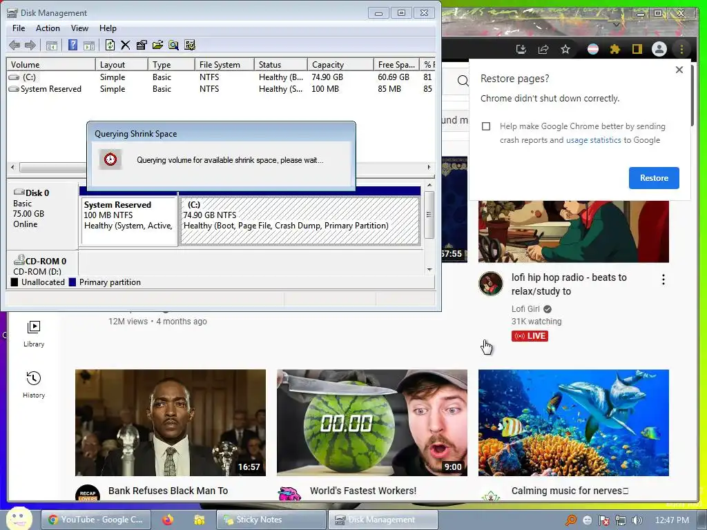This screenshot has width=707, height=530.
Task: Select the System Reserved volume row
Action: [221, 89]
